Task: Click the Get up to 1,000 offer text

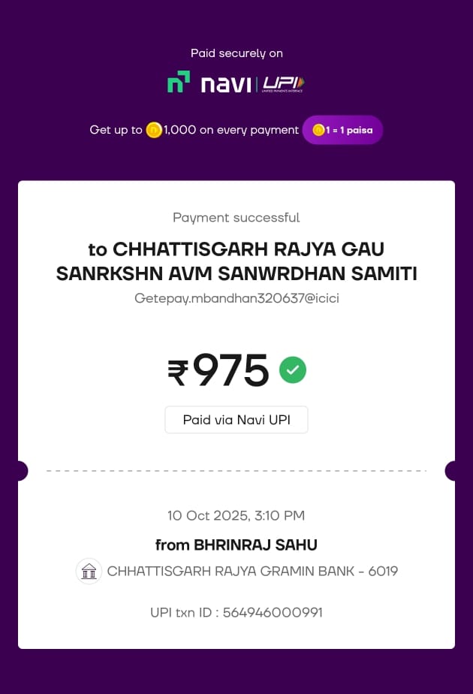Action: (194, 130)
